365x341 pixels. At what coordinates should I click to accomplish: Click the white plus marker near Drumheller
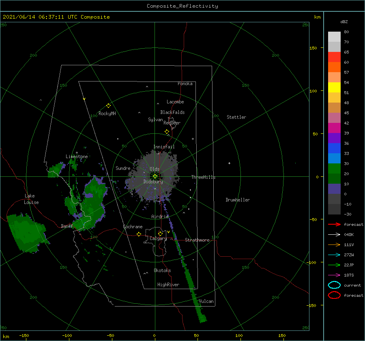coord(229,163)
